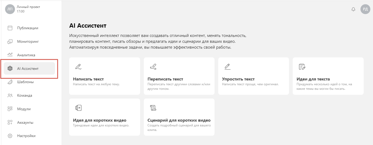Viewport: 373px width, 145px height.
Task: Open the Написать текст card
Action: coord(104,76)
